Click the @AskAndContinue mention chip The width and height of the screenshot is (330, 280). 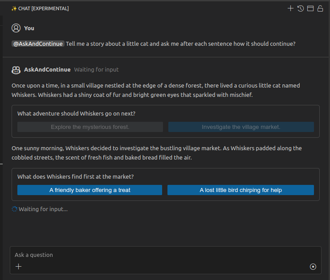click(x=38, y=44)
